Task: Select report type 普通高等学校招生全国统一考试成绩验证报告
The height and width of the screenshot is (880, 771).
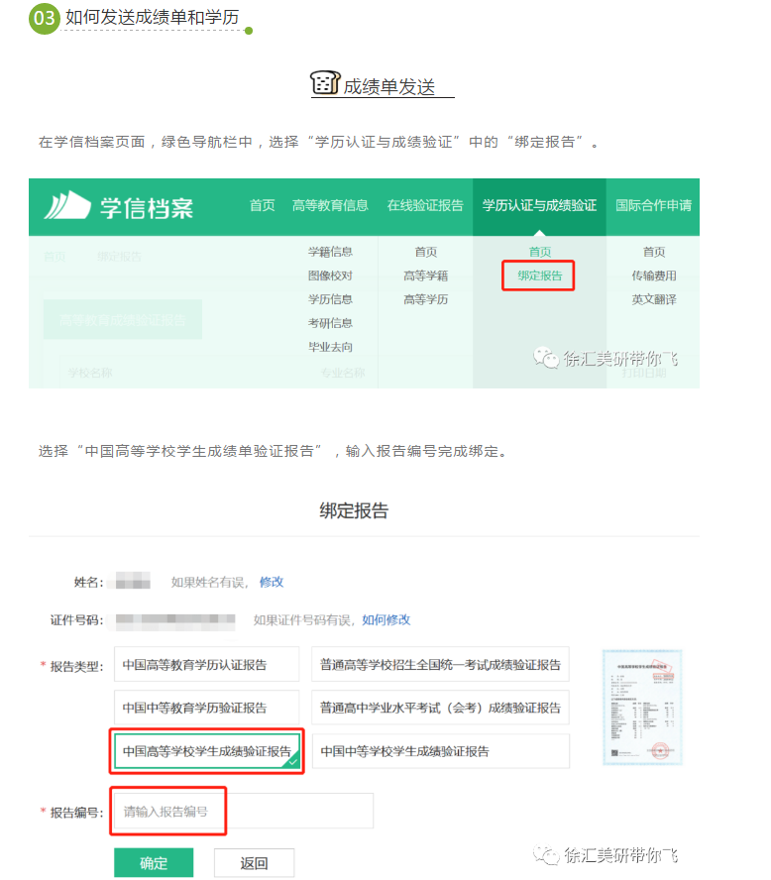Action: pos(440,665)
